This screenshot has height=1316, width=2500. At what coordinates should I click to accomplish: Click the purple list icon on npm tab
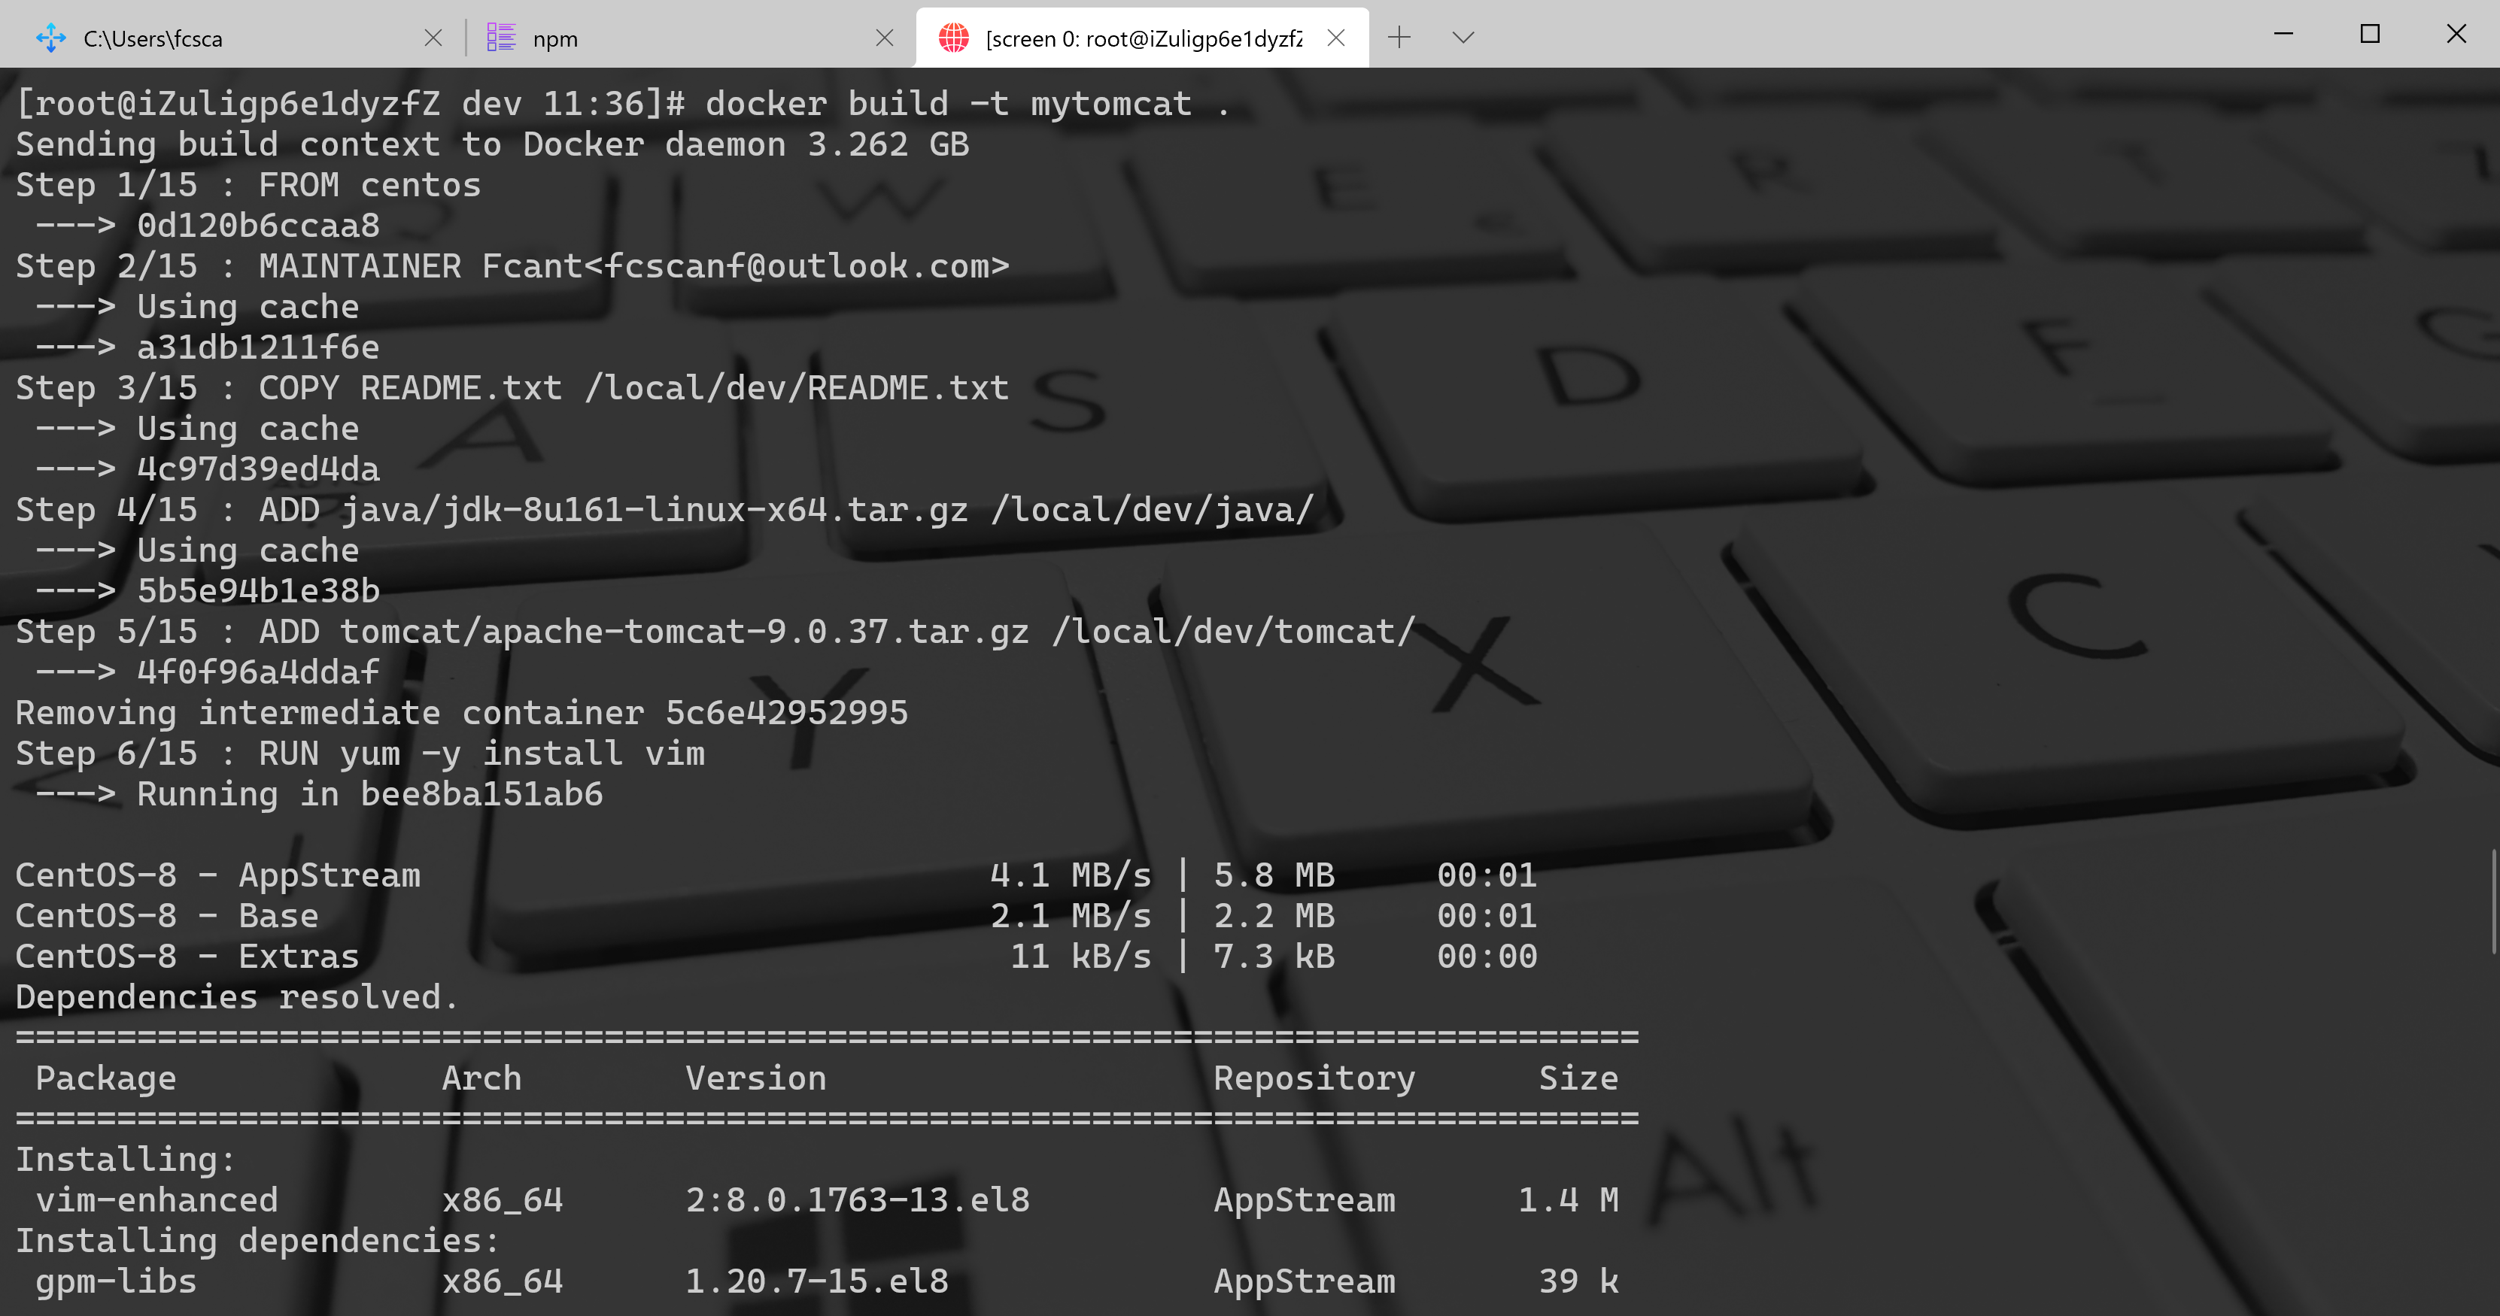point(501,38)
